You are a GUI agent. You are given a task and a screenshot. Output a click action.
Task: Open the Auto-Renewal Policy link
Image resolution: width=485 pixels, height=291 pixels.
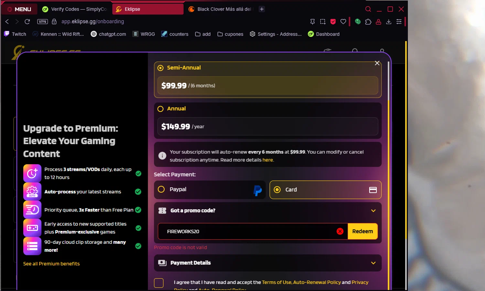coord(317,282)
